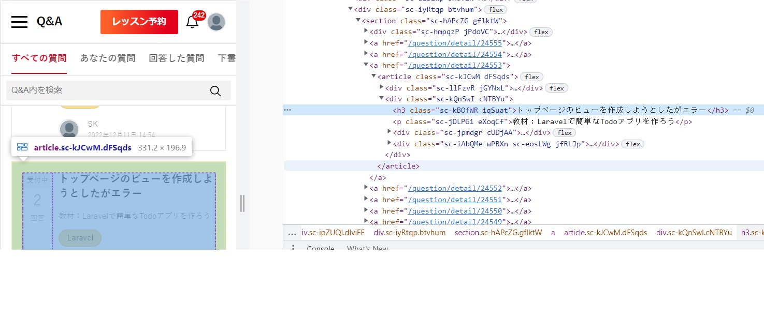
Task: Open the hamburger menu icon
Action: tap(19, 22)
